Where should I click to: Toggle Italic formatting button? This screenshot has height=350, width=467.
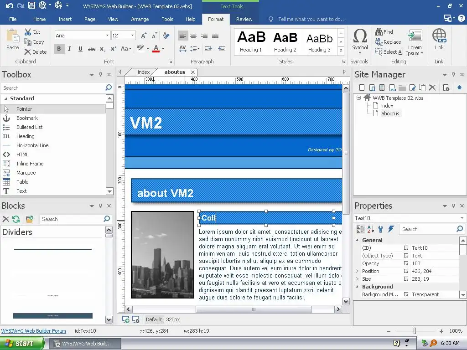69,48
